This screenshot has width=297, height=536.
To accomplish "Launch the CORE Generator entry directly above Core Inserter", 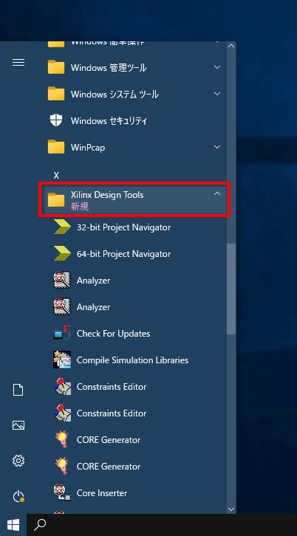I will click(x=135, y=467).
